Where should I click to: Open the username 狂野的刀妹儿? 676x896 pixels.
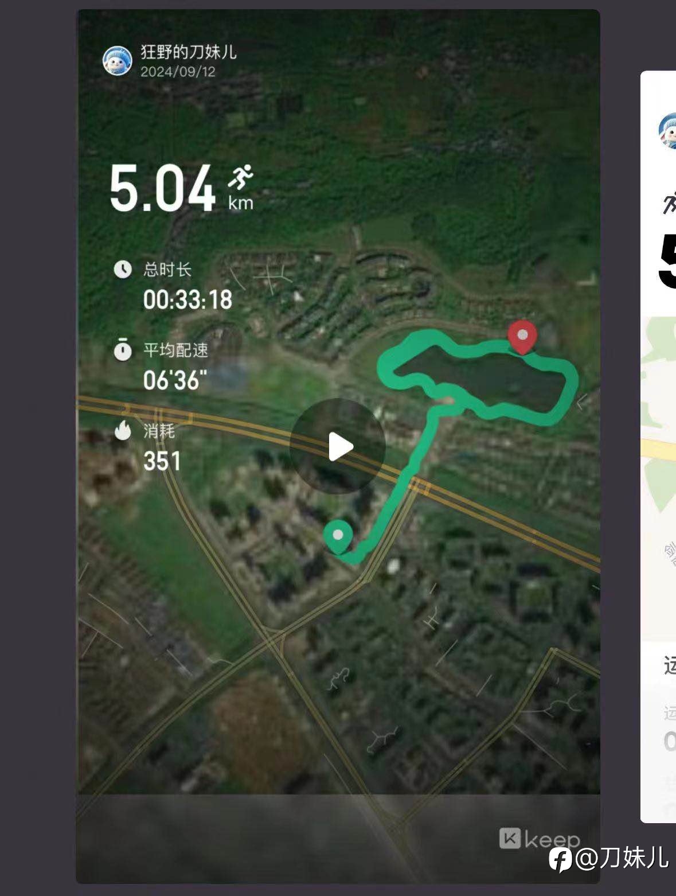coord(189,52)
